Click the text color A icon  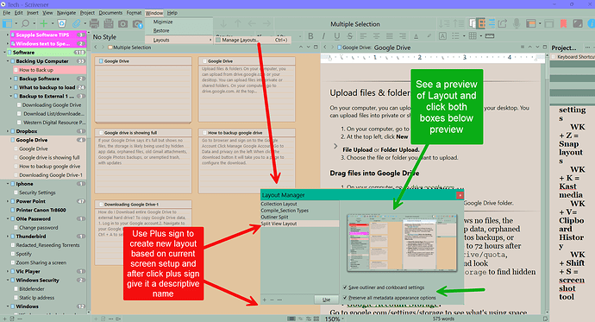tap(416, 36)
